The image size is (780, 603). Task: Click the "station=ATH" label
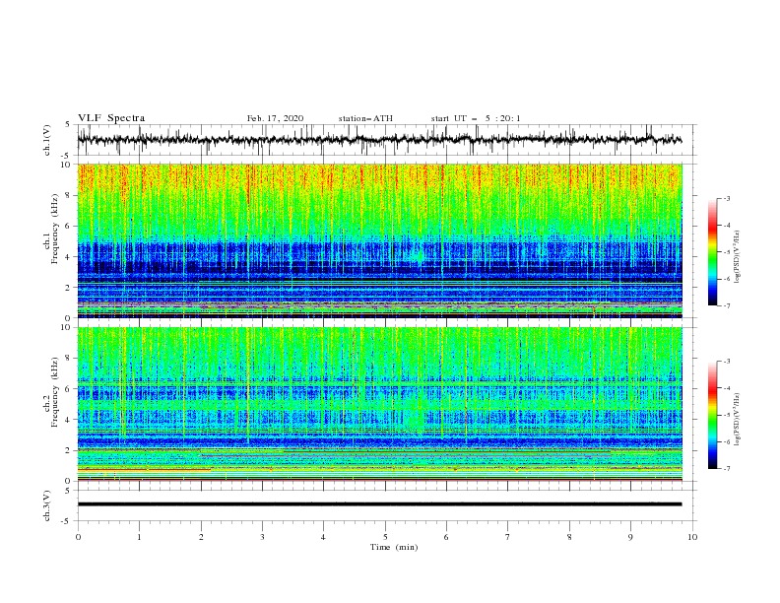[365, 118]
